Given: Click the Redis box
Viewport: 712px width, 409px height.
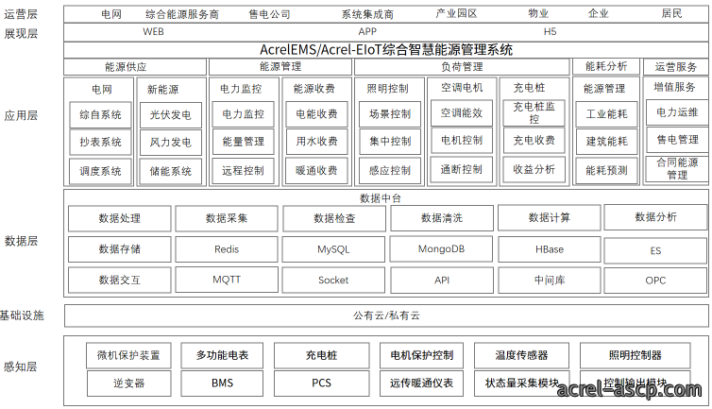Looking at the screenshot, I should (227, 249).
